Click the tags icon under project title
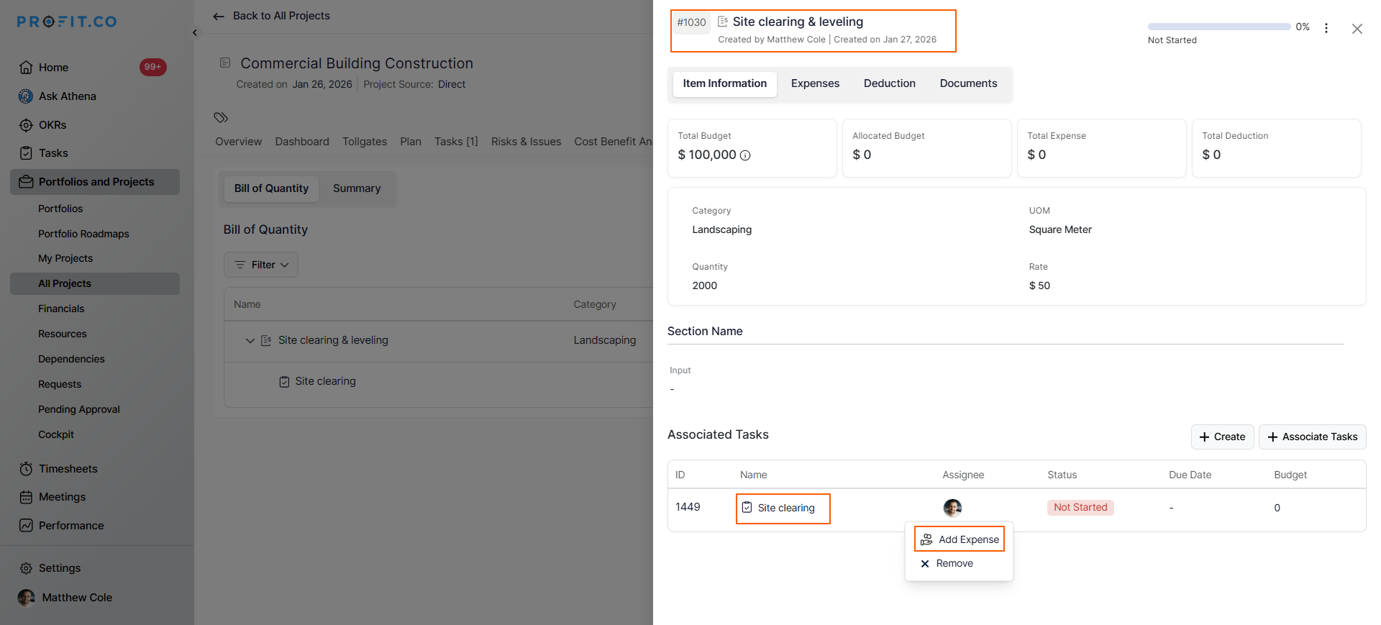This screenshot has height=625, width=1381. (221, 117)
